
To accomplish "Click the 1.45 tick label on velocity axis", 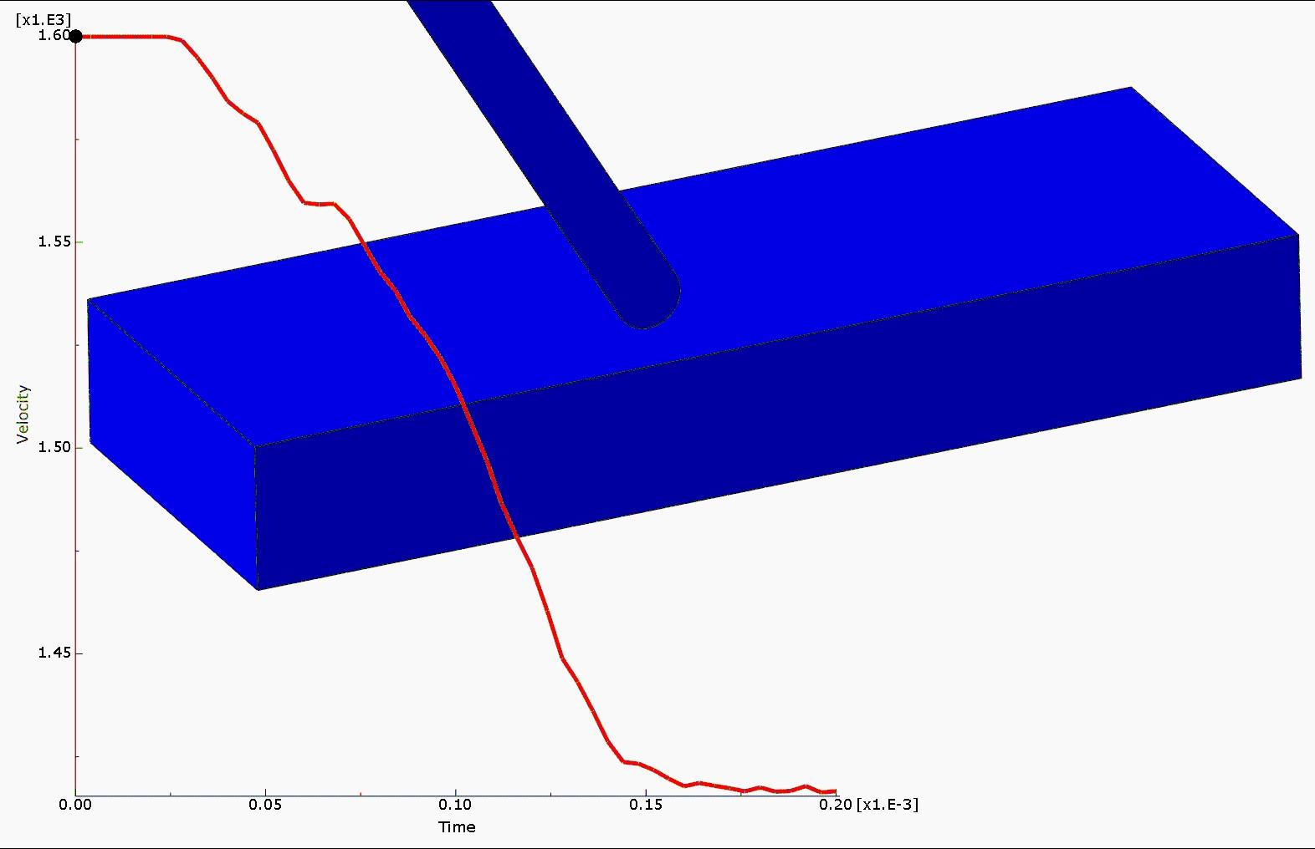I will click(x=54, y=653).
